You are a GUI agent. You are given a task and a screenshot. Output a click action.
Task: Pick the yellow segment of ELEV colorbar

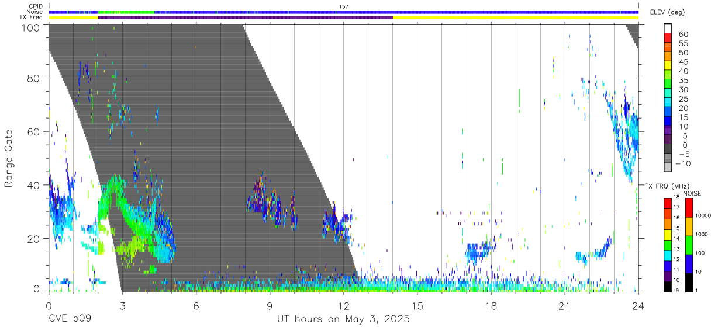point(668,65)
